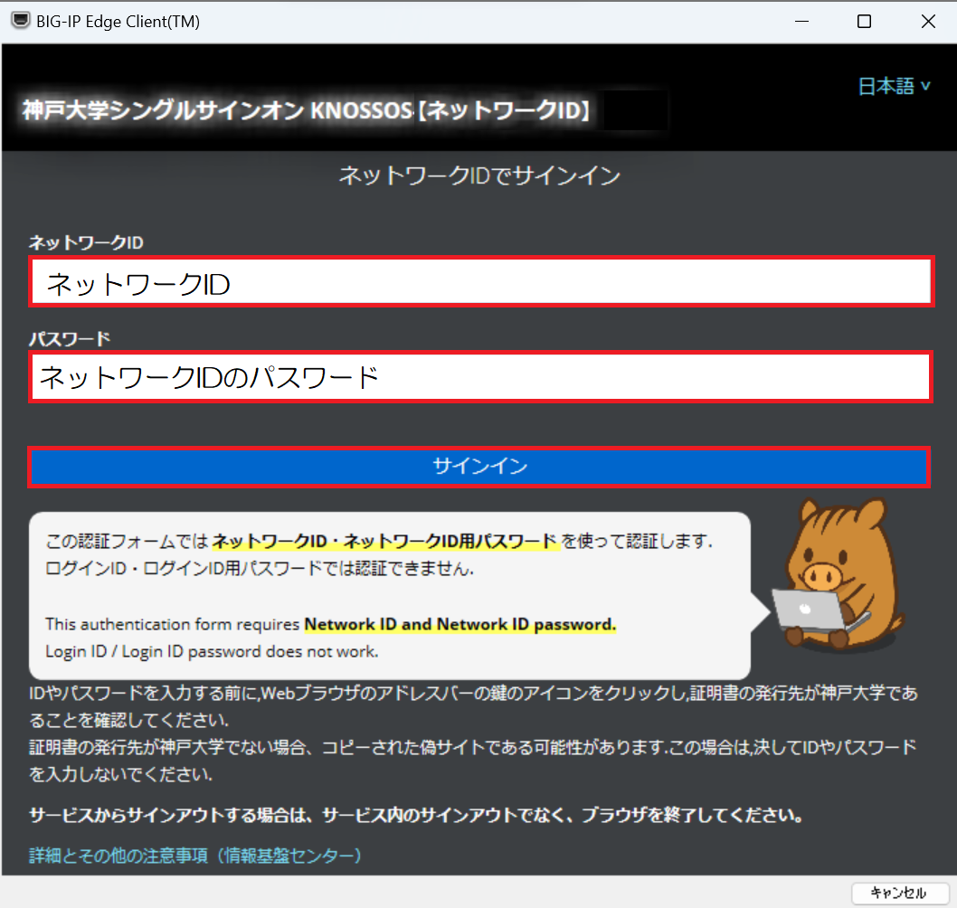
Task: Open the 詳細とその他の注意事項 (情報基盤センター) link
Action: [195, 856]
